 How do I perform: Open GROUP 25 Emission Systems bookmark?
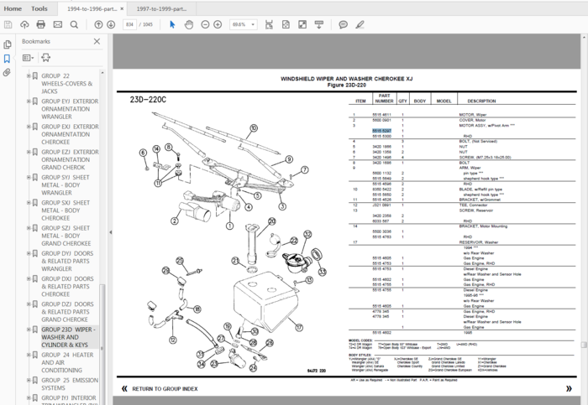click(70, 384)
